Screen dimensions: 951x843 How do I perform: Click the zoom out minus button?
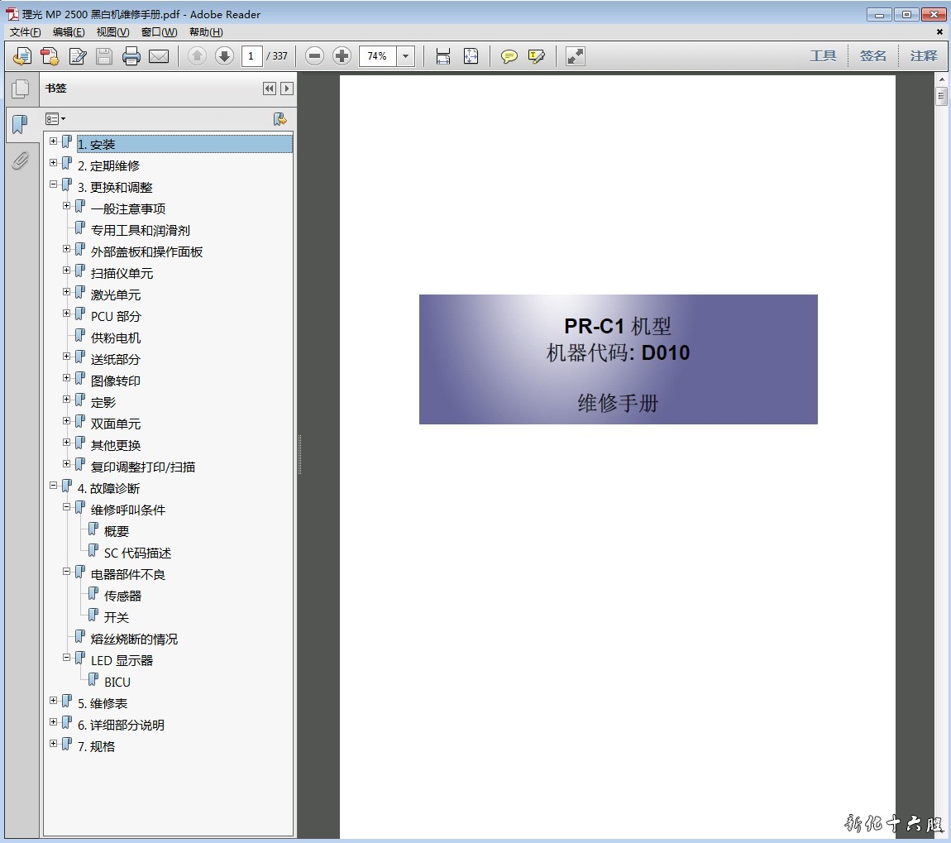[314, 56]
